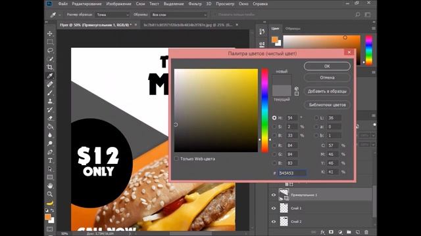The width and height of the screenshot is (421, 236).
Task: Select the History Brush tool
Action: [50, 109]
